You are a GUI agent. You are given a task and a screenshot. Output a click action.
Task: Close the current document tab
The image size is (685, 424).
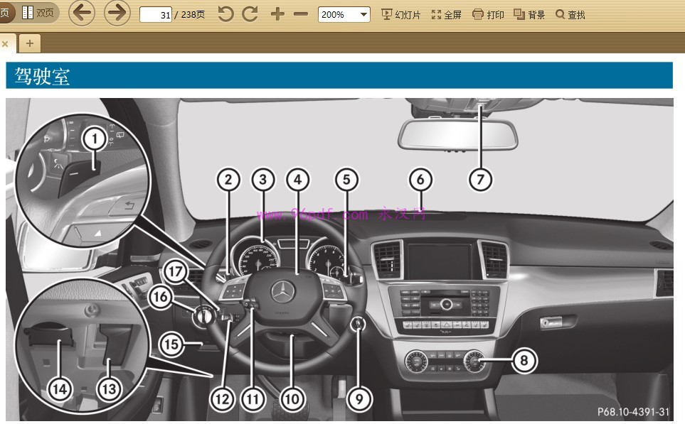(5, 43)
